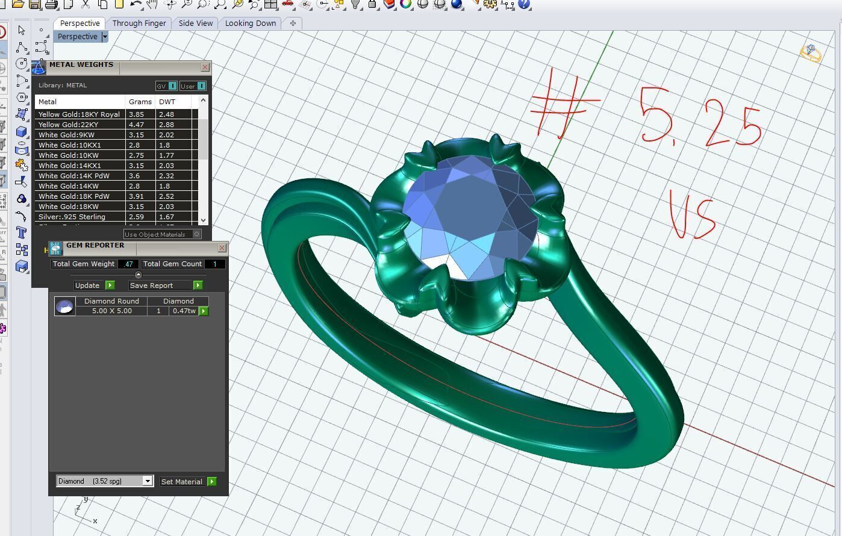Select the puzzle piece tool

pos(22,164)
